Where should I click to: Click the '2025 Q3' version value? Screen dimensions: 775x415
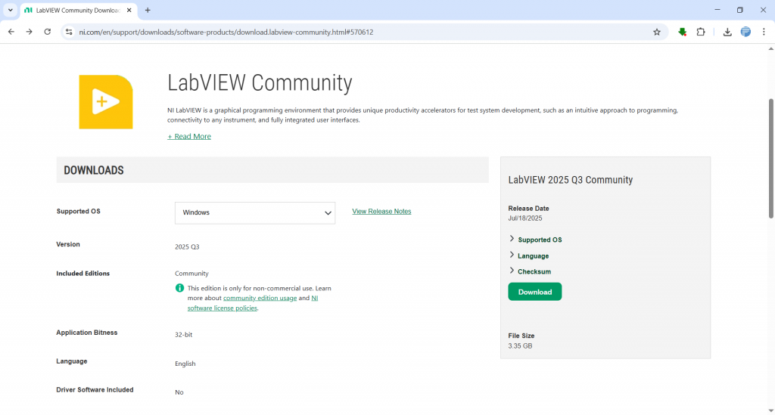187,246
